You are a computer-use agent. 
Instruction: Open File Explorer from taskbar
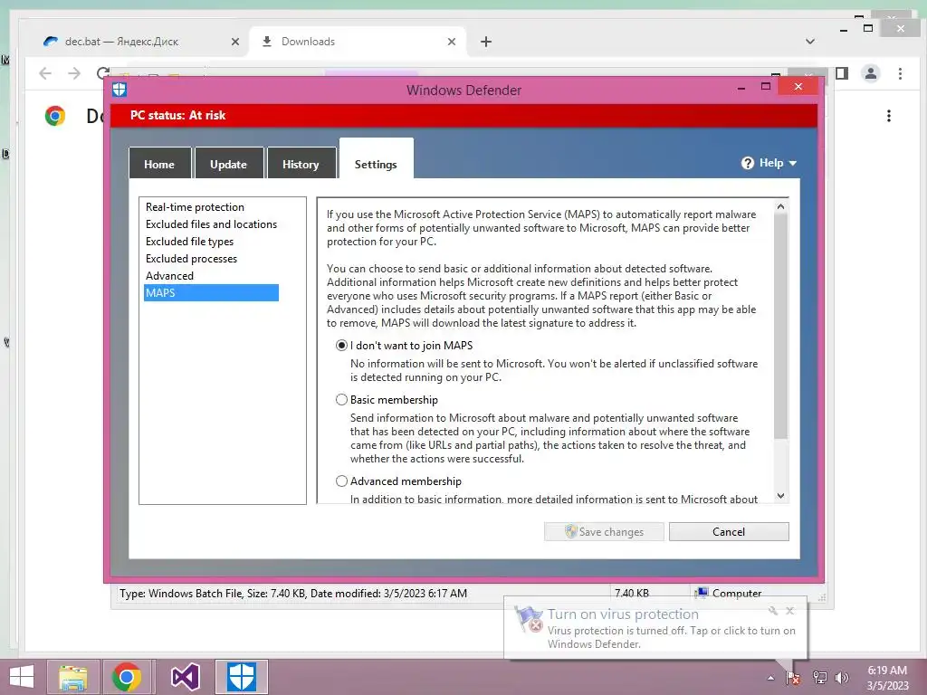[72, 677]
